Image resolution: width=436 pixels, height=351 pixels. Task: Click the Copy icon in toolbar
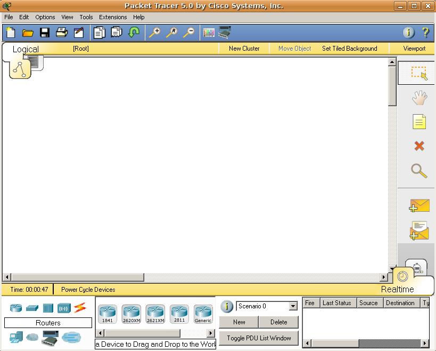(99, 33)
